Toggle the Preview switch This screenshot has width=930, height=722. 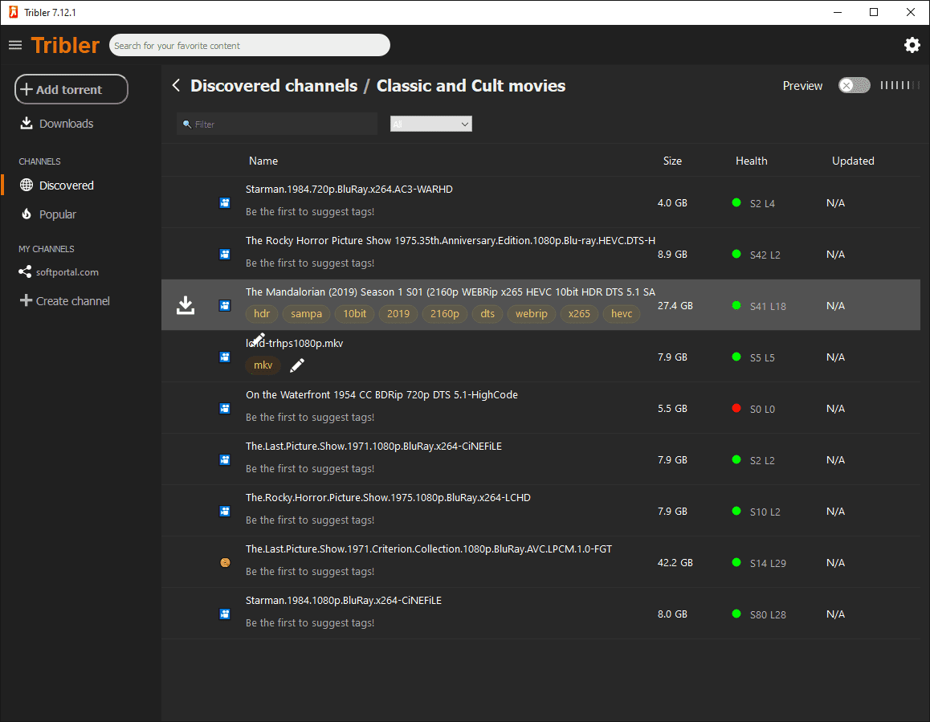[x=854, y=86]
